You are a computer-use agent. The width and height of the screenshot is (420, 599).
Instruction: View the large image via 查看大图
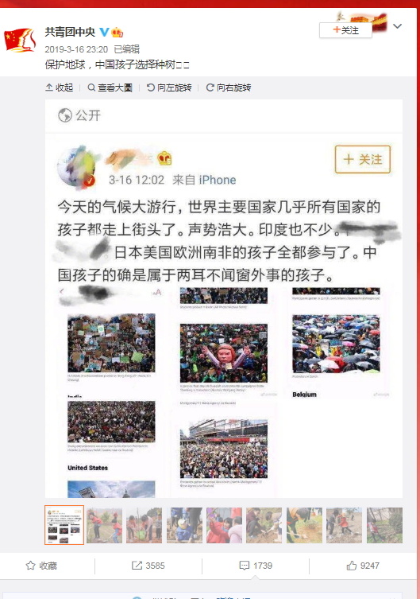(110, 88)
